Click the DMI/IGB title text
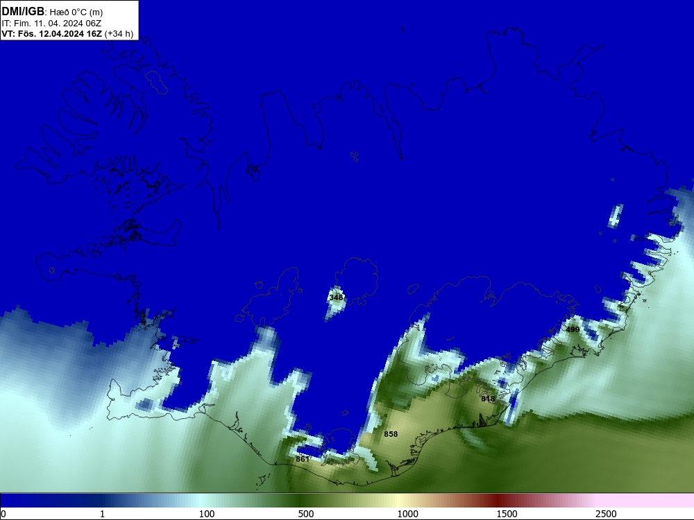 click(23, 12)
